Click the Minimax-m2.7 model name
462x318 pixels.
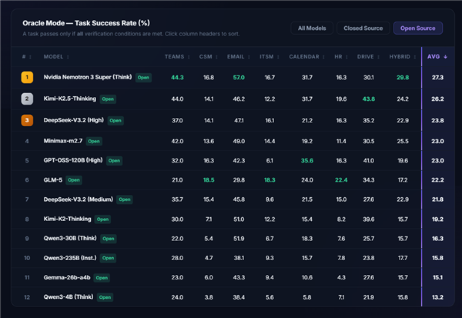pos(63,141)
